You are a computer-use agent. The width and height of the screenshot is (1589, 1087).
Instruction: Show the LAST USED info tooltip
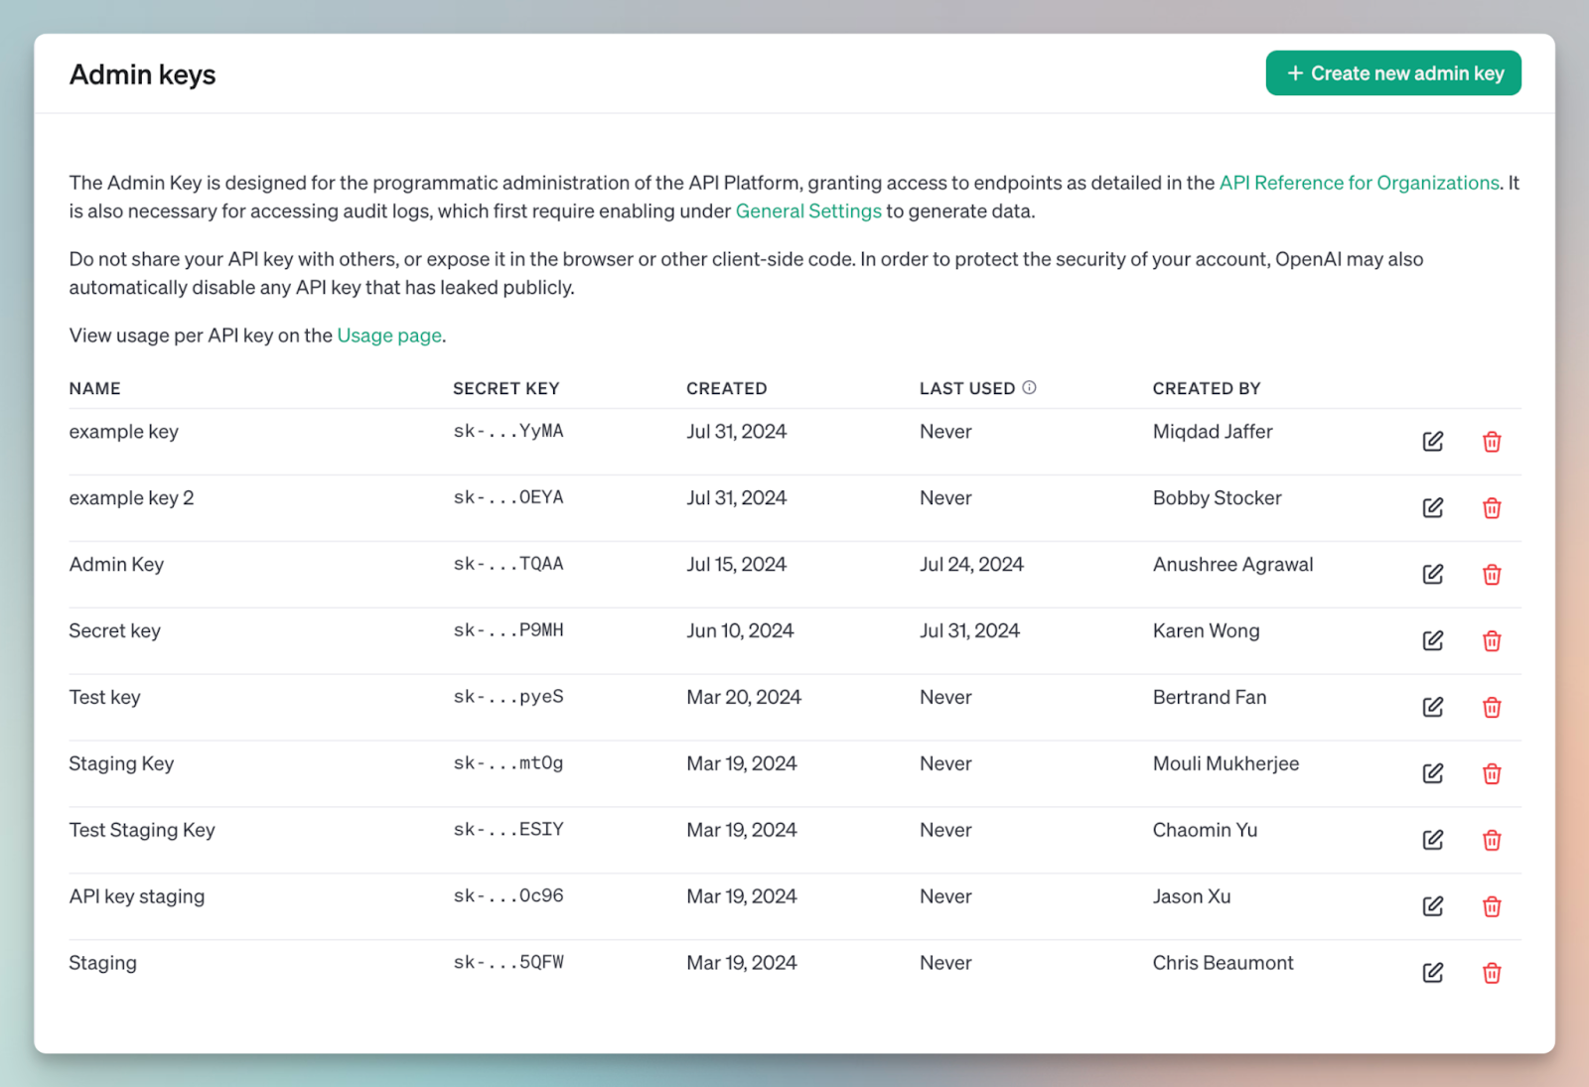1031,387
